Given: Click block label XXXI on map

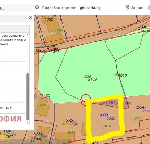Looking at the screenshot, I should point(38,133).
